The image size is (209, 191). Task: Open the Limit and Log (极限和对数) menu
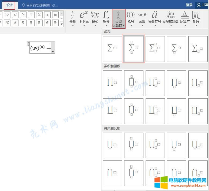[x=170, y=18]
